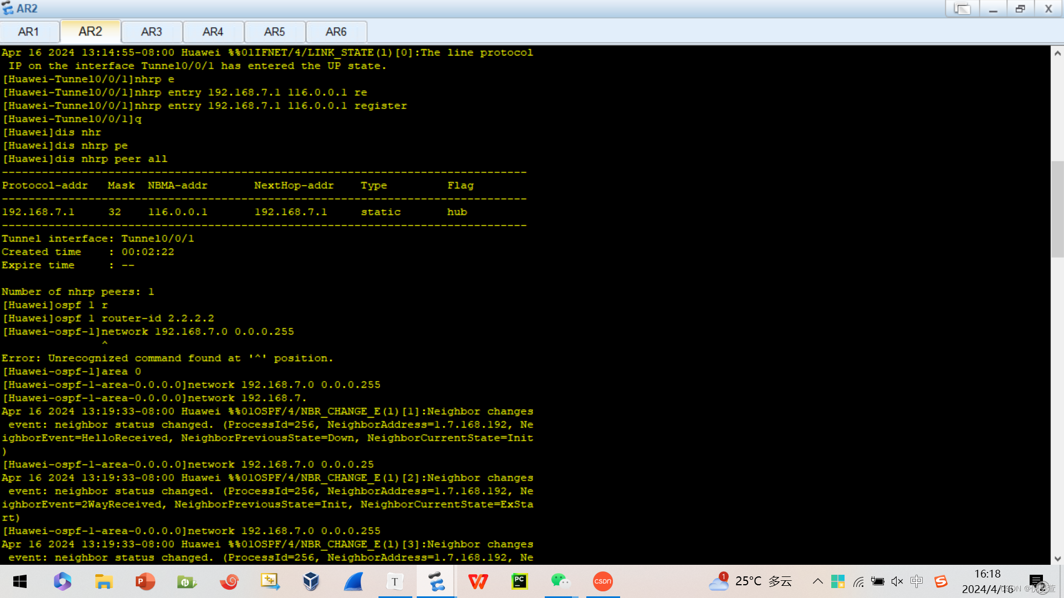The image size is (1064, 598).
Task: Select the AR2 tab
Action: 90,31
